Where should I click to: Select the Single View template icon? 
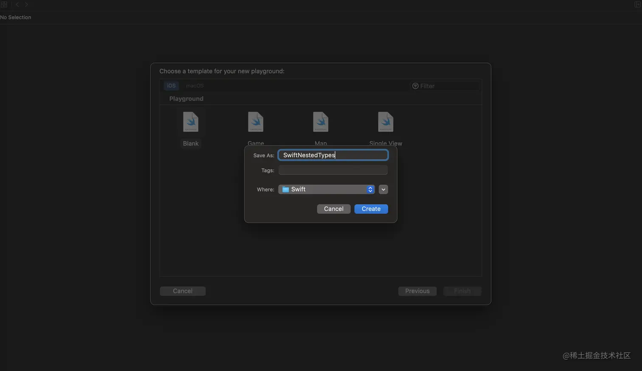tap(386, 122)
